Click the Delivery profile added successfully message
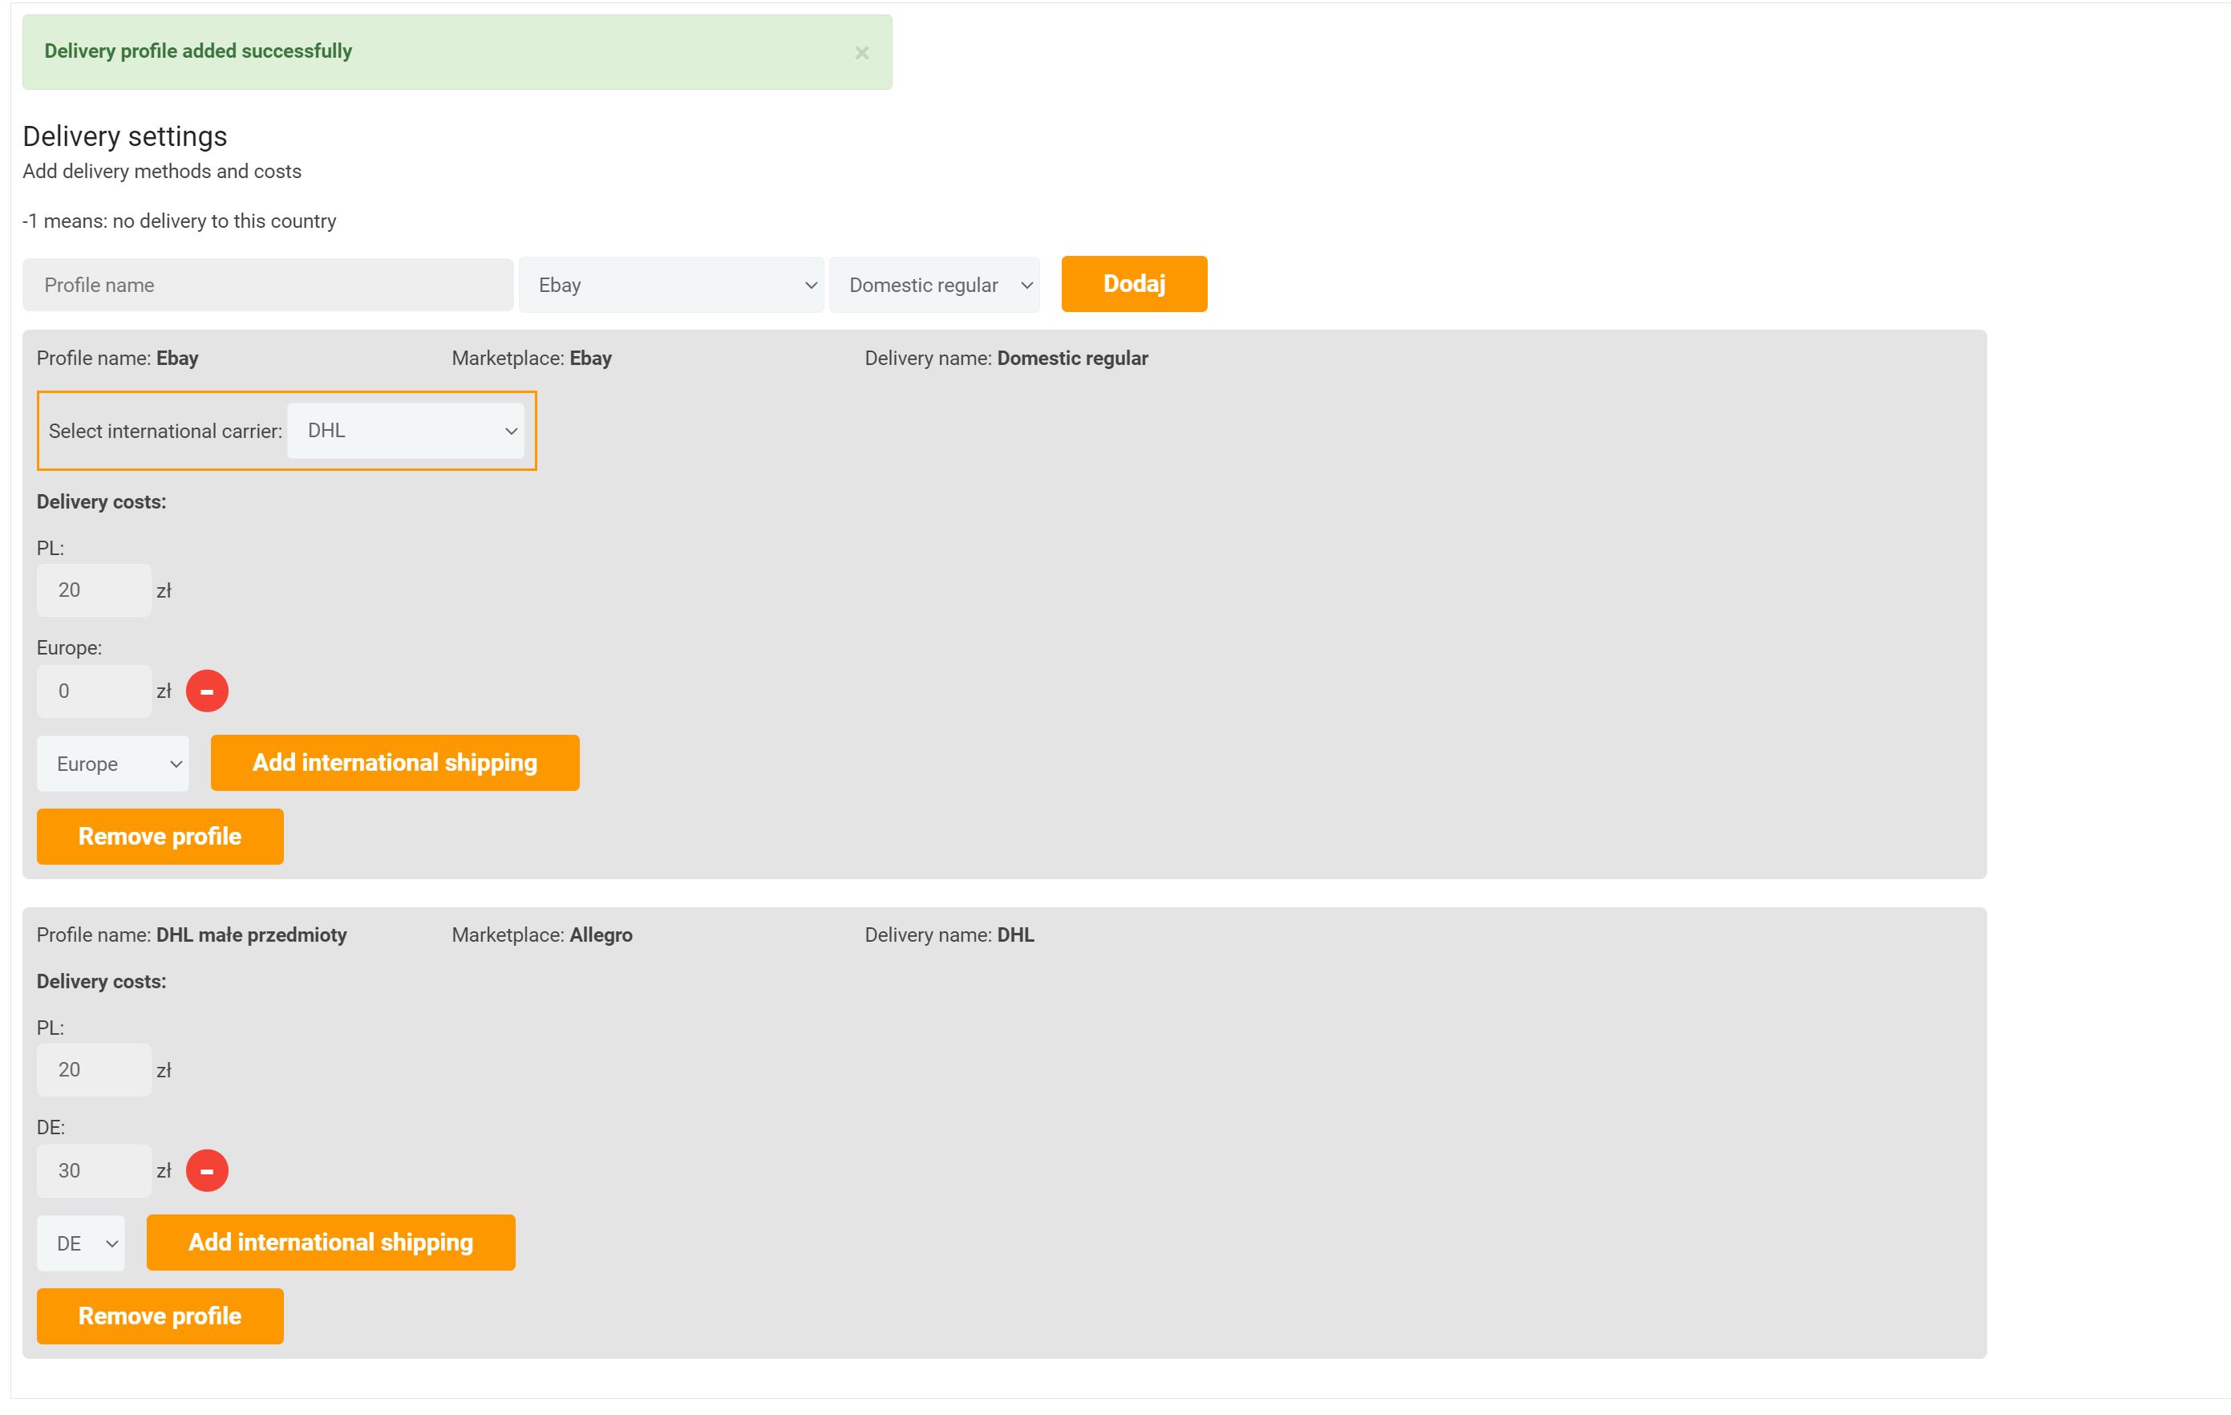This screenshot has height=1415, width=2231. click(198, 52)
